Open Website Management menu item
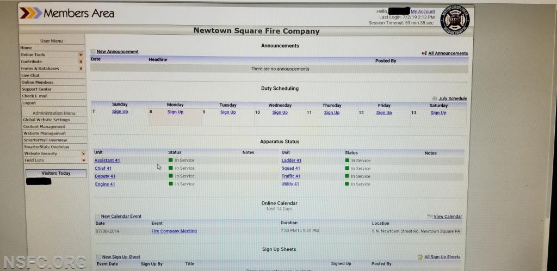 point(45,133)
